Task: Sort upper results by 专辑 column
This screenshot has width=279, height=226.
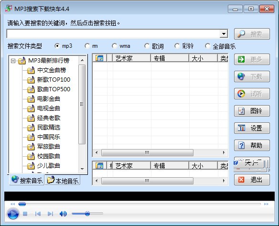Action: (x=170, y=58)
